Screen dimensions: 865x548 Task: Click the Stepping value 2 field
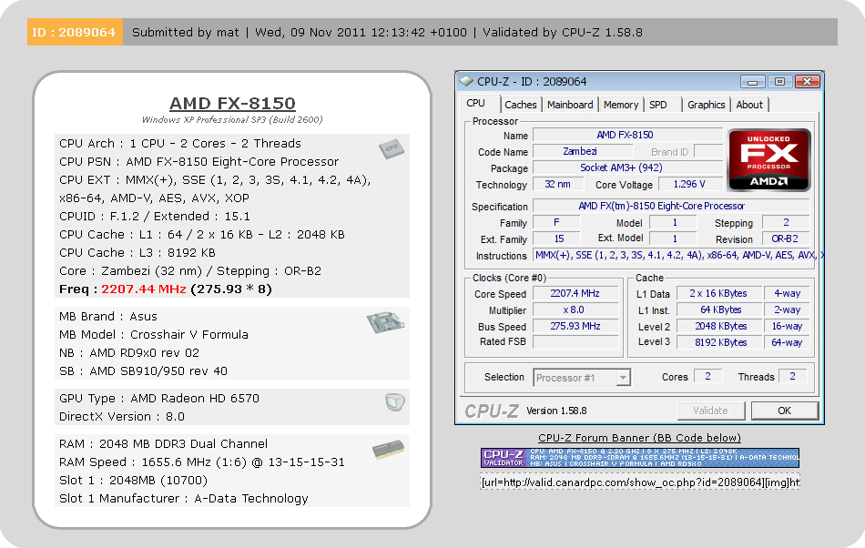(x=786, y=223)
